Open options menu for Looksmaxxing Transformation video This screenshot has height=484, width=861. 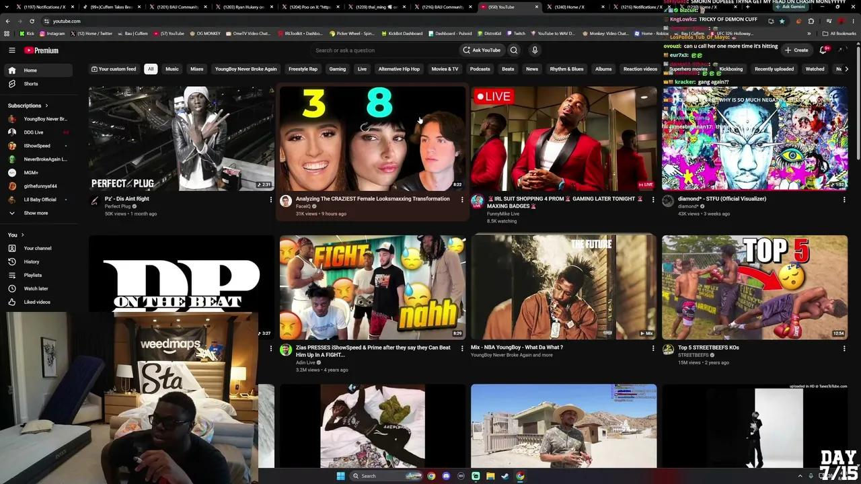click(462, 200)
